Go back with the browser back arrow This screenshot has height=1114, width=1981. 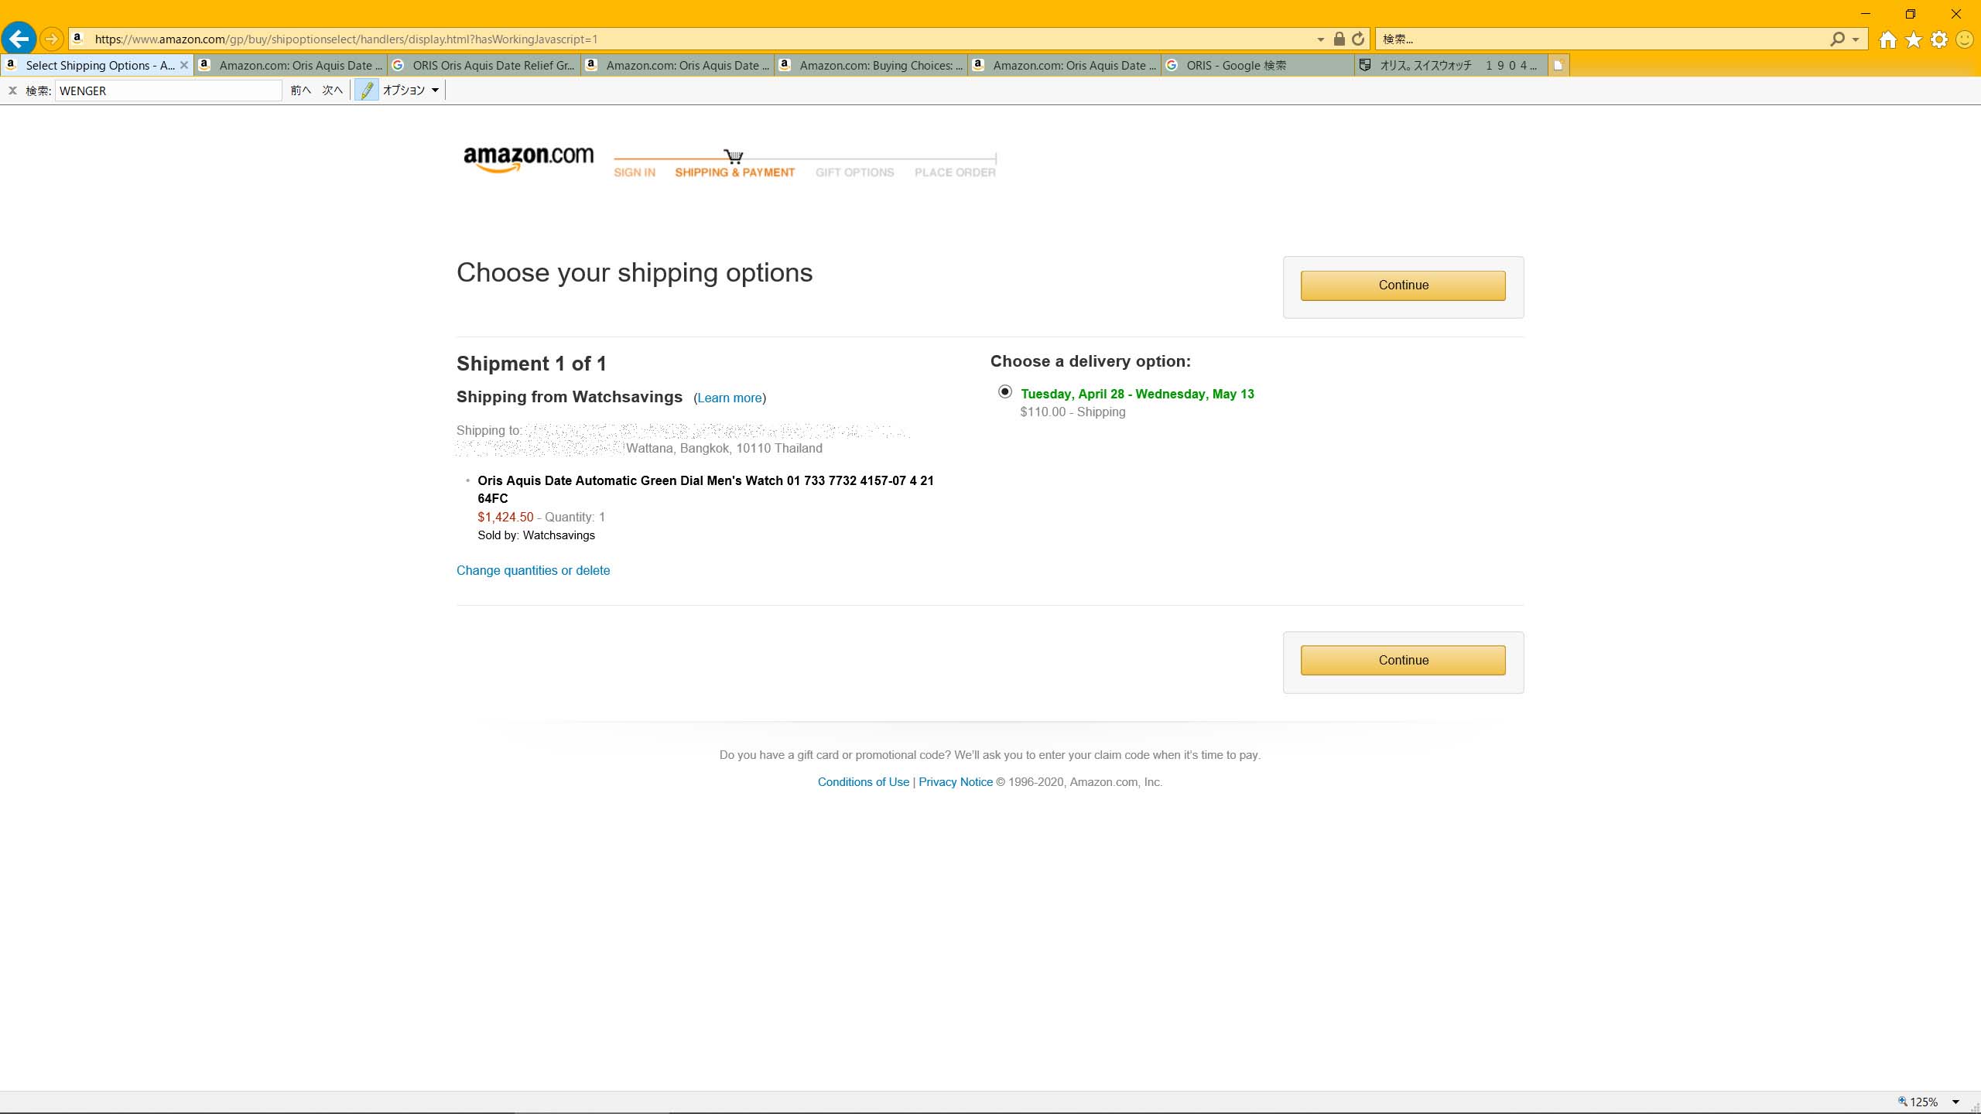pyautogui.click(x=19, y=39)
